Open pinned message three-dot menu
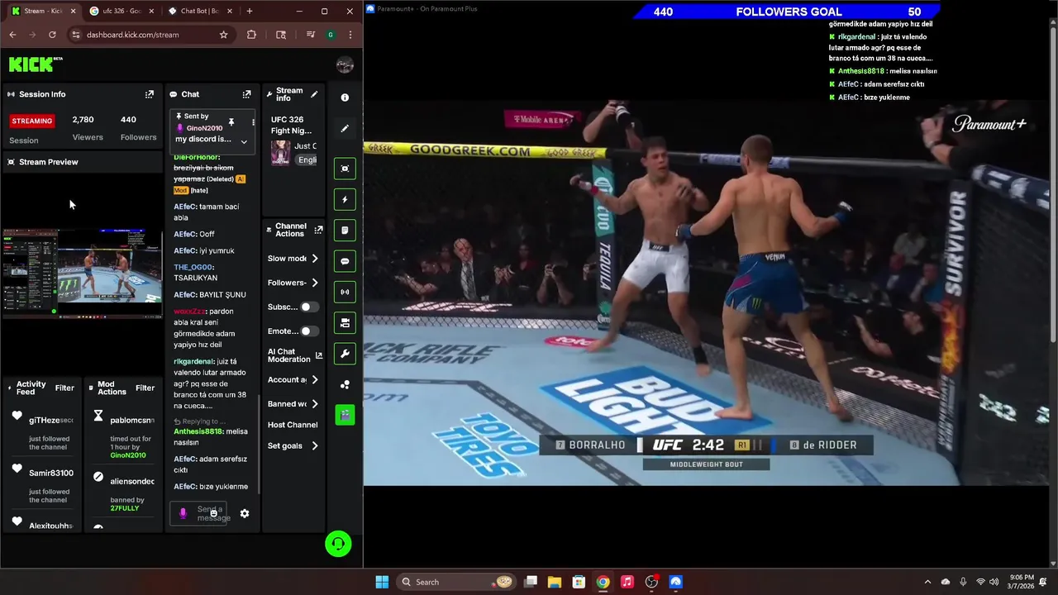The image size is (1058, 595). (253, 122)
